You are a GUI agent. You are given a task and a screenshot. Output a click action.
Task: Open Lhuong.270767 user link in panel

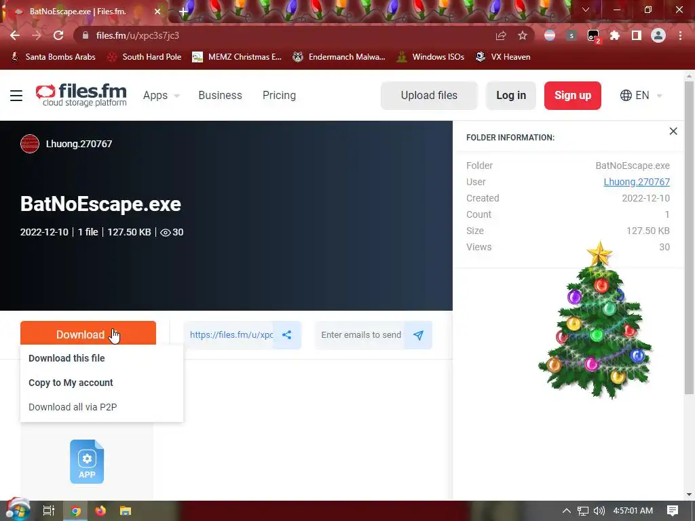(637, 182)
